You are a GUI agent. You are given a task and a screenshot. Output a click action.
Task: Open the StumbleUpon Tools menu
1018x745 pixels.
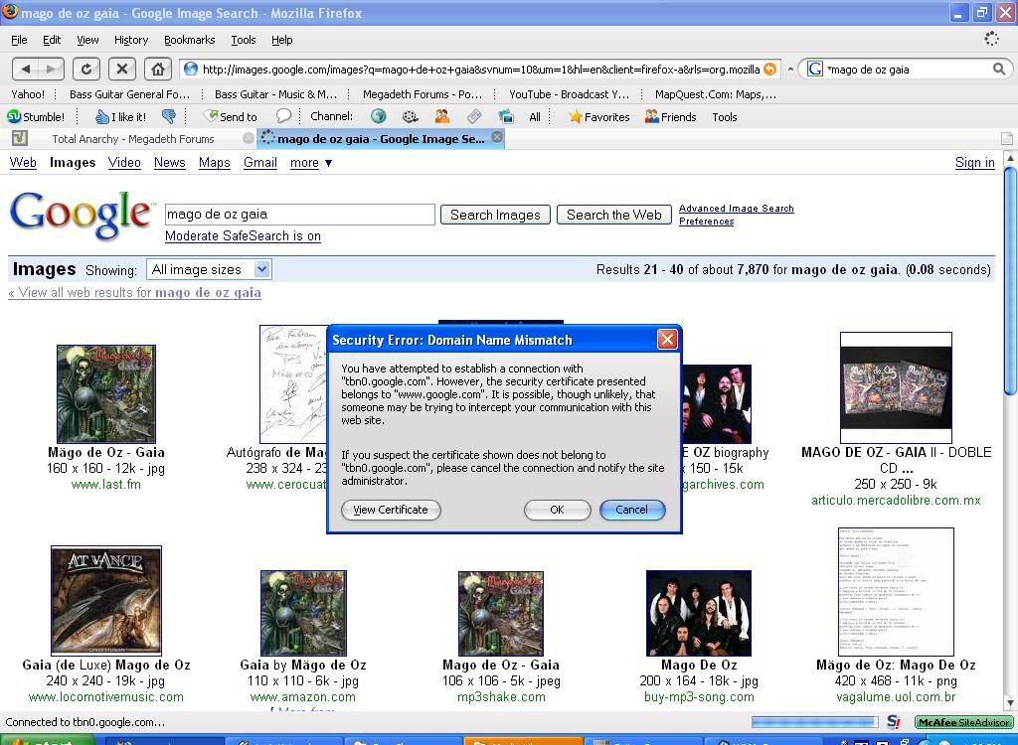coord(724,117)
